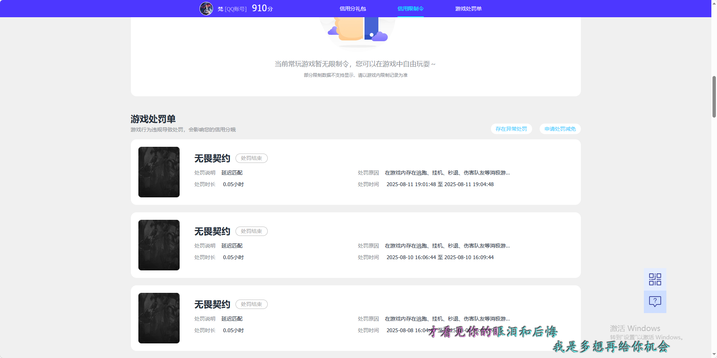Viewport: 717px width, 358px height.
Task: Switch to 信用分礼包 tab
Action: 352,9
